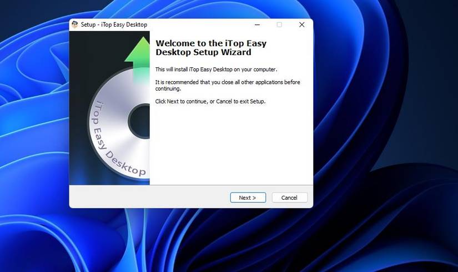This screenshot has height=272, width=458.
Task: Click the Next > button
Action: click(248, 197)
